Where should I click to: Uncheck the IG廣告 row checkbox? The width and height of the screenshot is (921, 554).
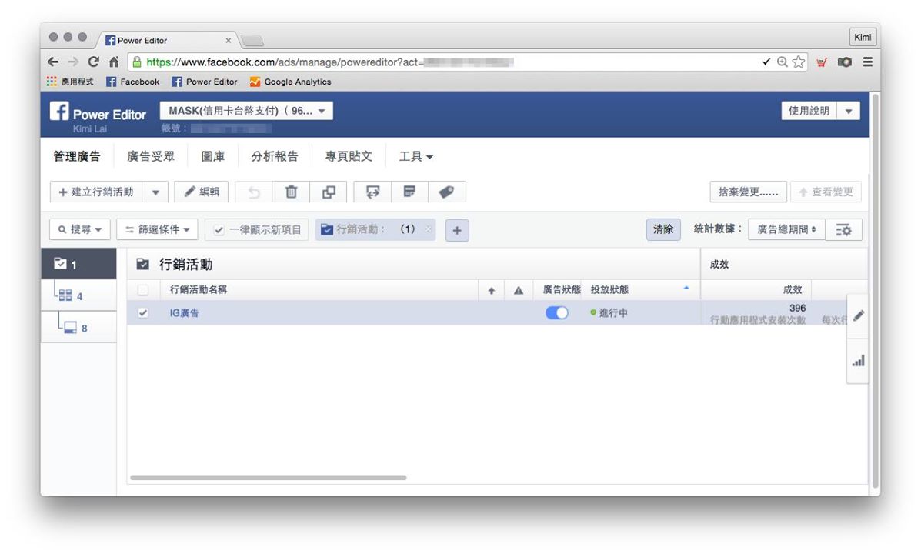click(x=143, y=313)
